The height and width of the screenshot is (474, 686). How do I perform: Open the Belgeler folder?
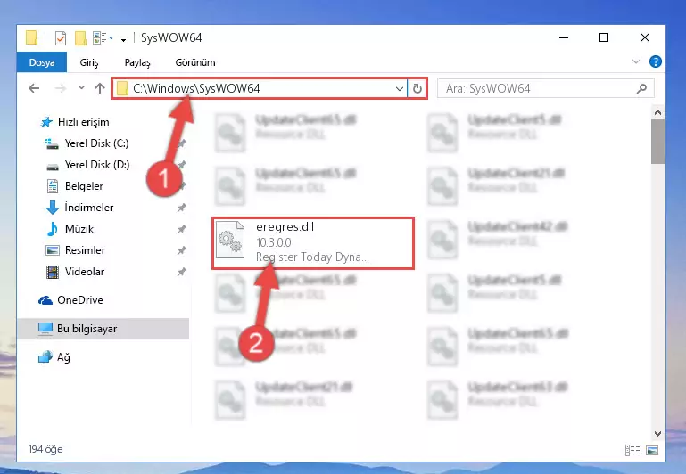84,186
